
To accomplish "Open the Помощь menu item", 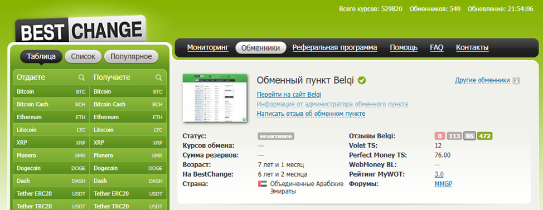I will [x=404, y=48].
